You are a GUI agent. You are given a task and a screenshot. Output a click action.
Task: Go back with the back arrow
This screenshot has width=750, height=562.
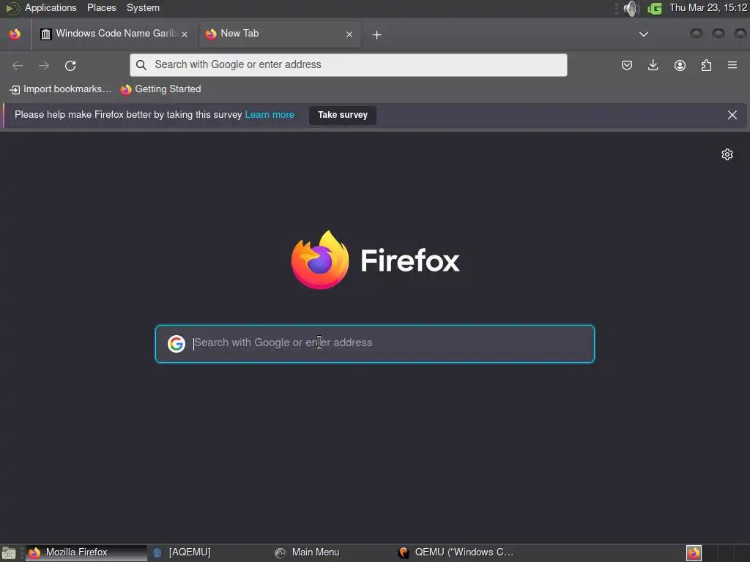[18, 65]
